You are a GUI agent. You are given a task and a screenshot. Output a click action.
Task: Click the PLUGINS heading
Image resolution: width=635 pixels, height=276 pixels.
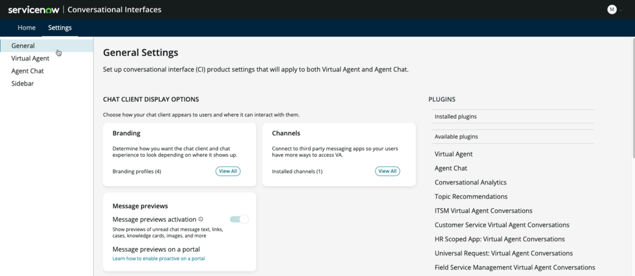tap(442, 99)
